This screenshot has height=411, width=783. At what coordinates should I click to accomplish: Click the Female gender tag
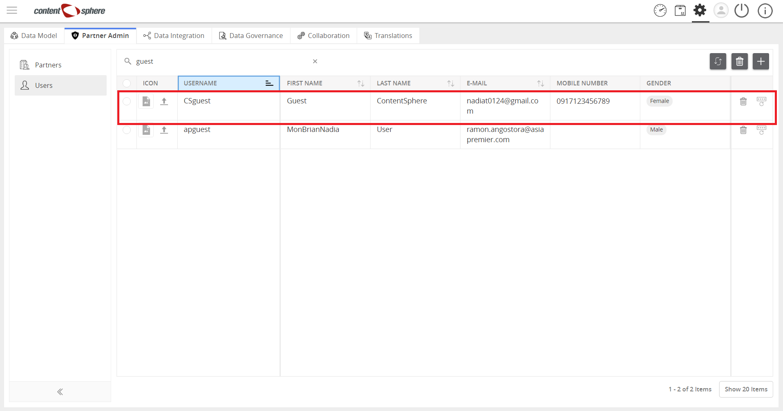pyautogui.click(x=660, y=101)
